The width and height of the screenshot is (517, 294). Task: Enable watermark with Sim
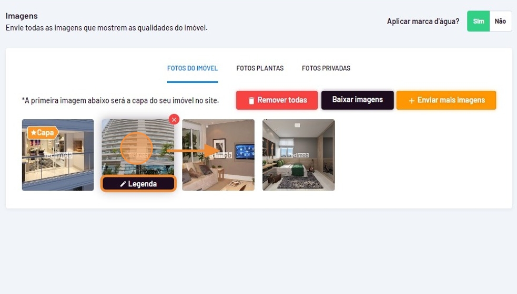[479, 21]
